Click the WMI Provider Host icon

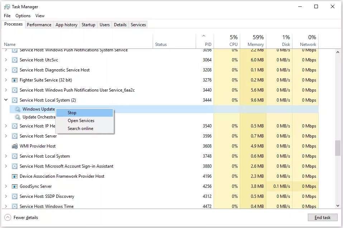coord(15,146)
